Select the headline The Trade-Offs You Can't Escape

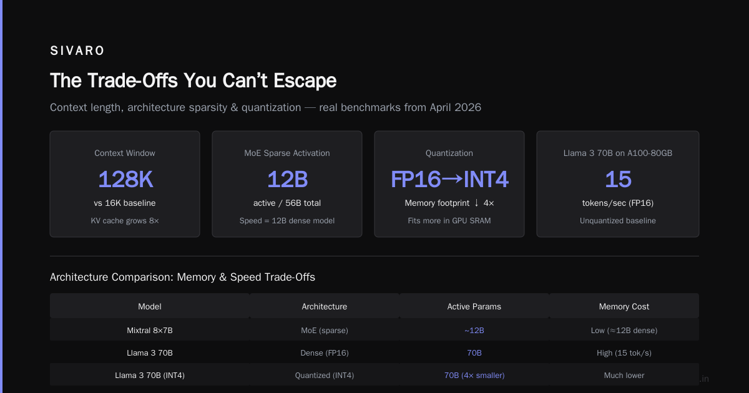[x=193, y=80]
